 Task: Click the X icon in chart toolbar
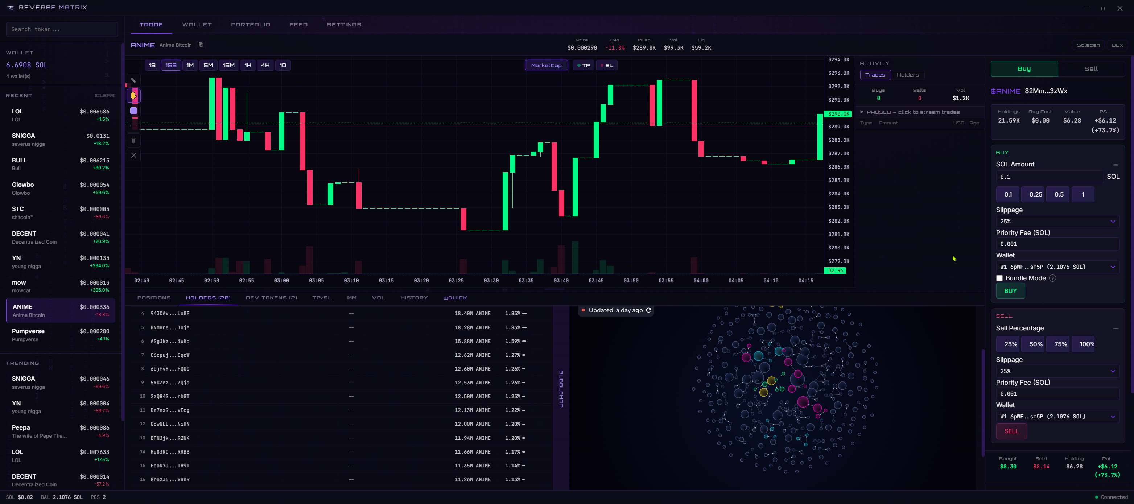pyautogui.click(x=133, y=156)
